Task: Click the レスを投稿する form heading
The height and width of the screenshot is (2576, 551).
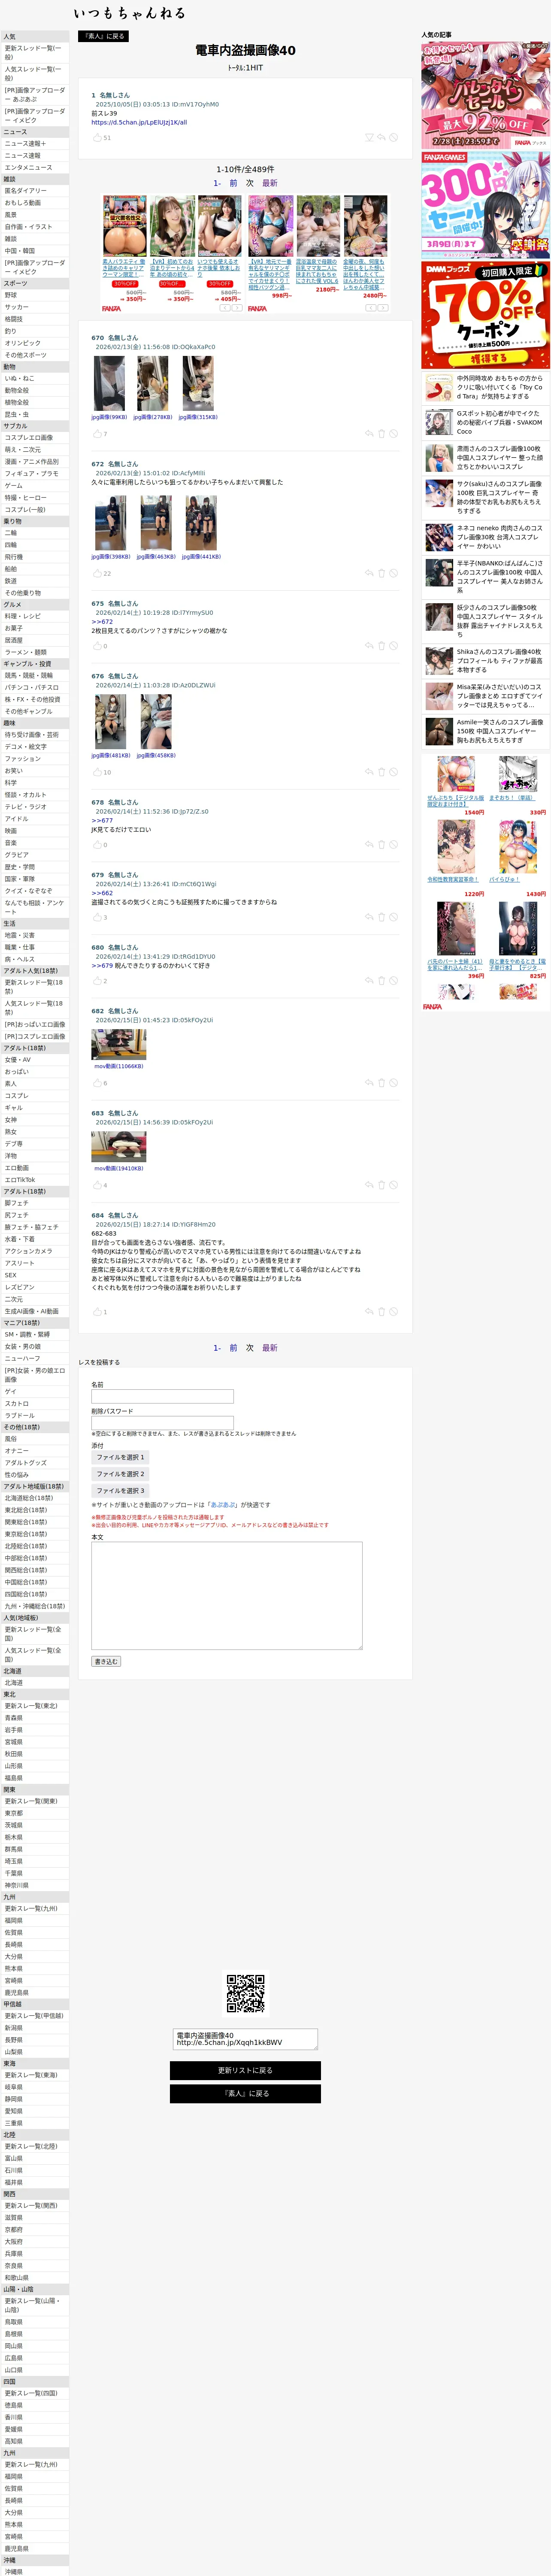Action: [x=99, y=1362]
